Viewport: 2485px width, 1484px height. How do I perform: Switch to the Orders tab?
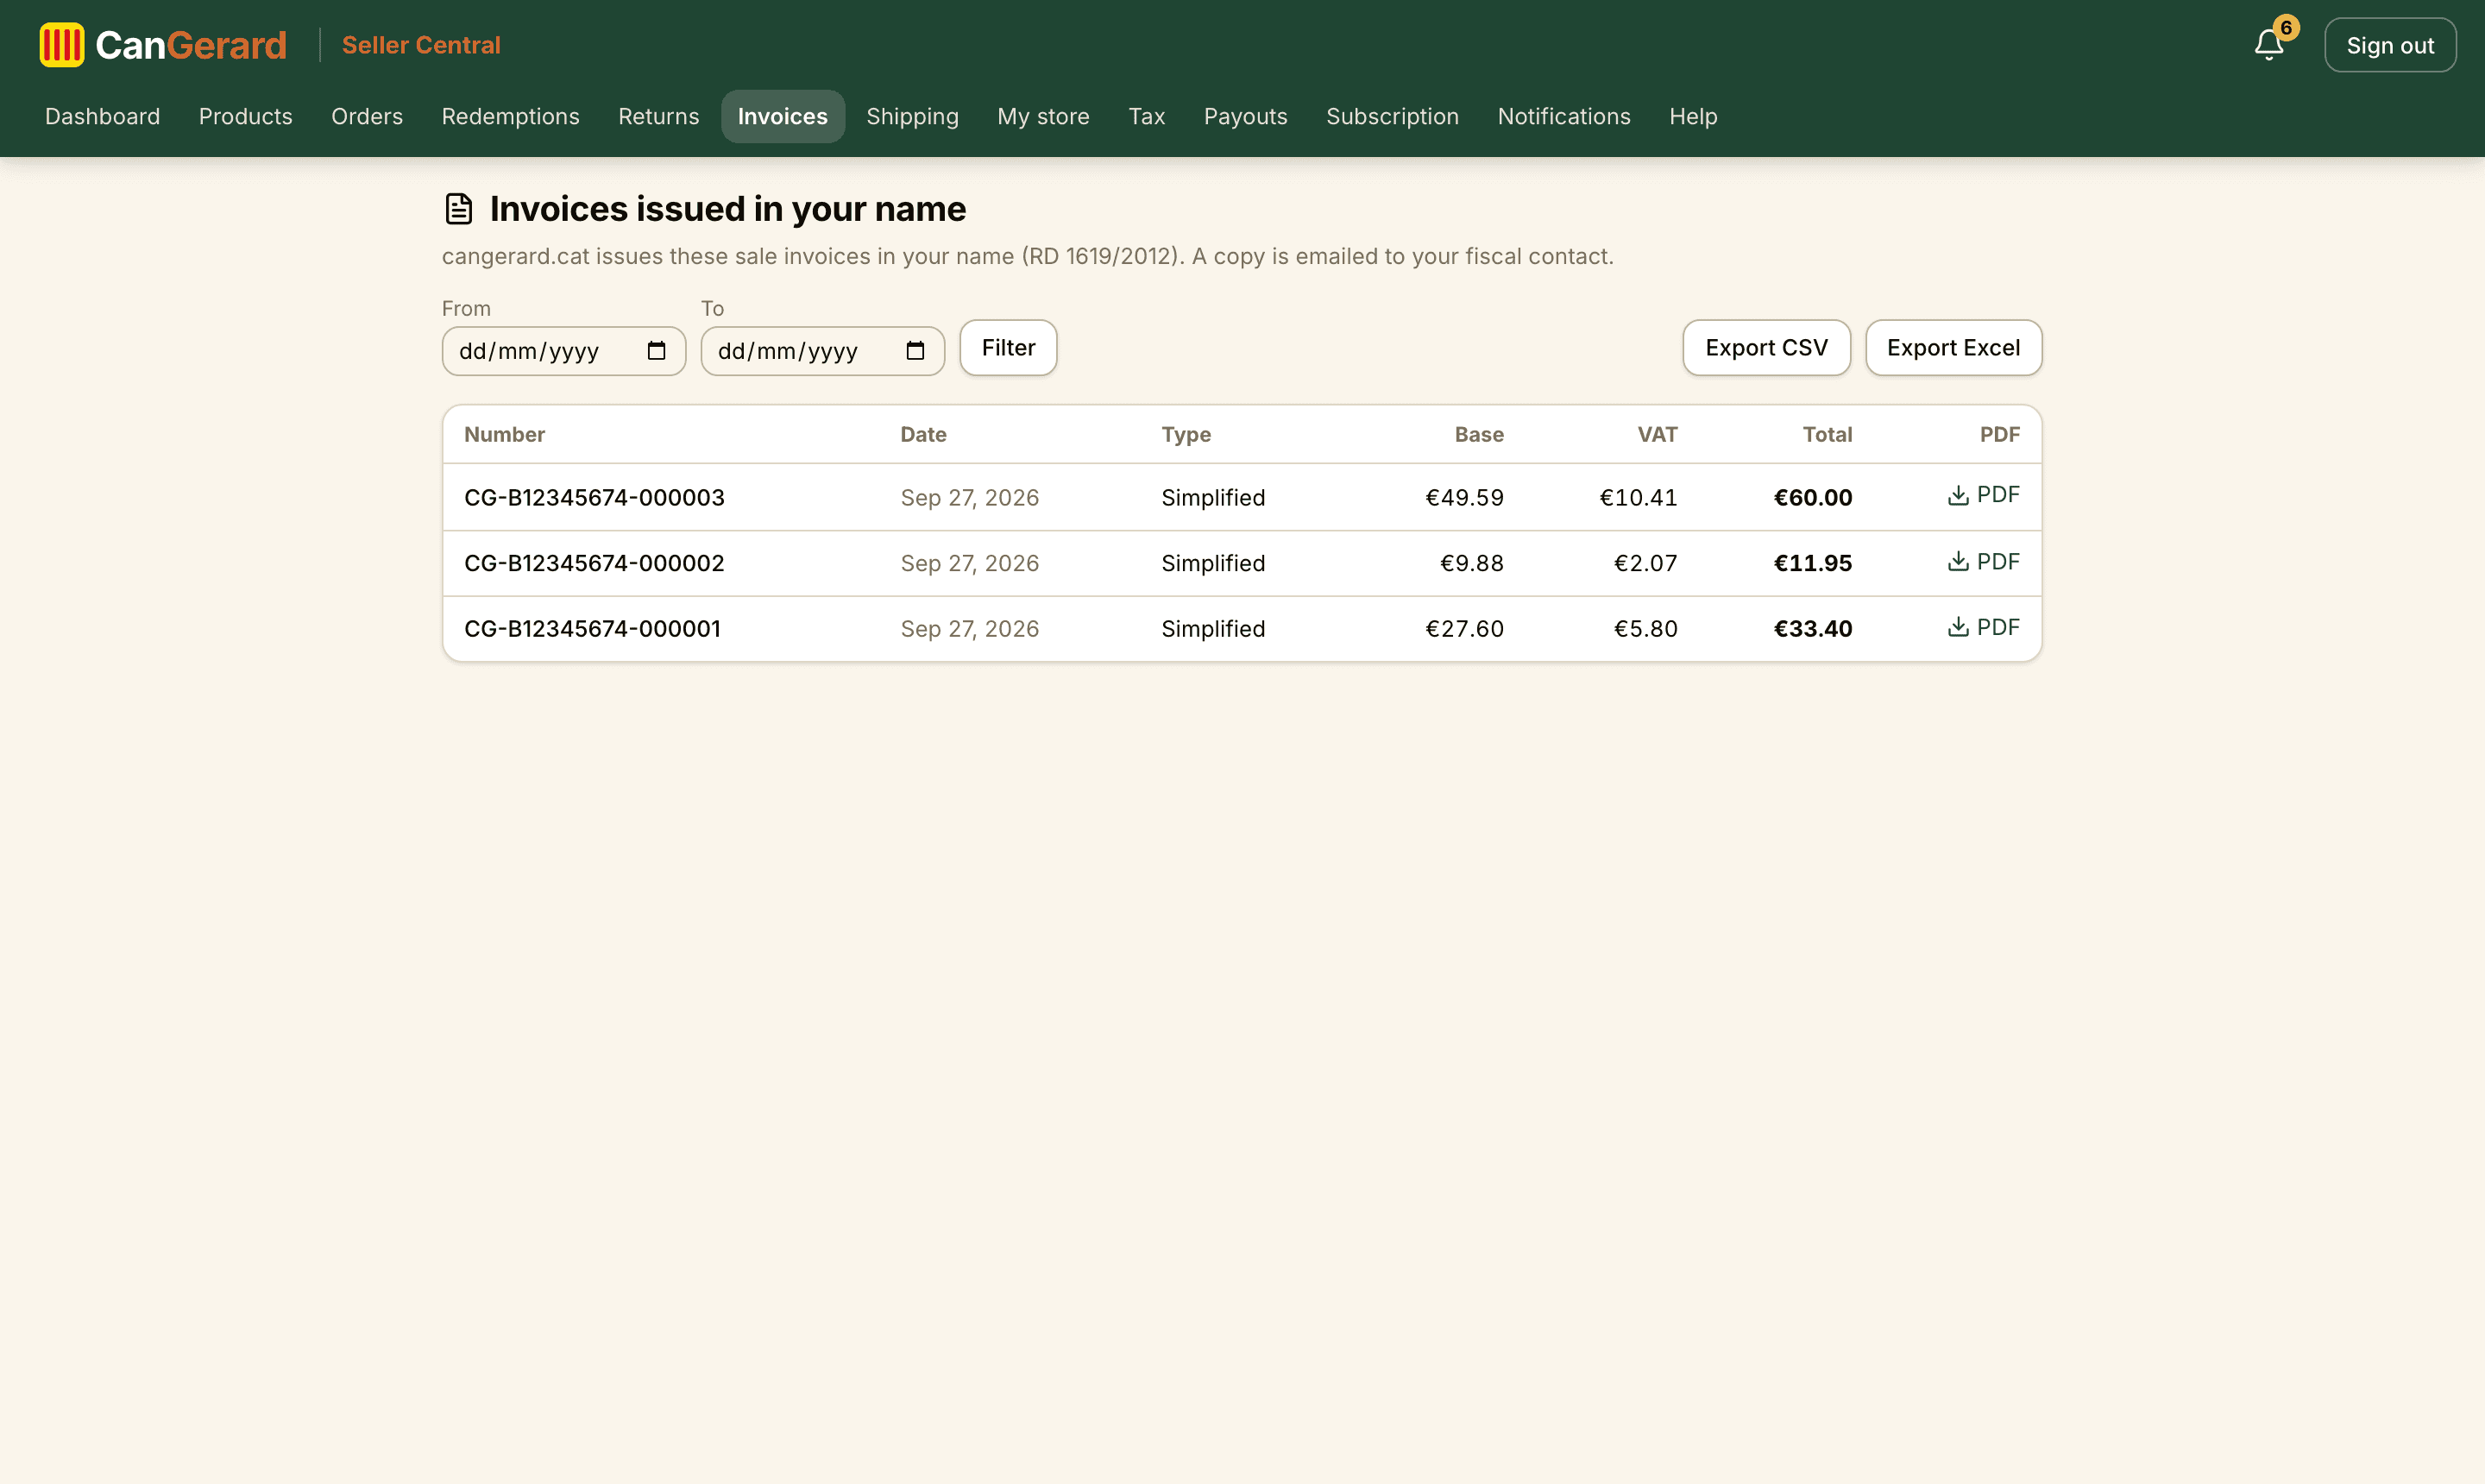click(x=367, y=116)
